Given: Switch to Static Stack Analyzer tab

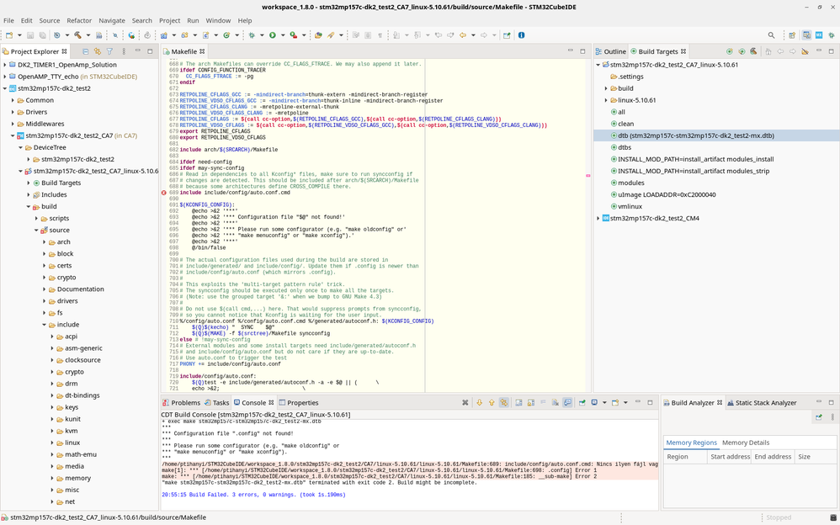Looking at the screenshot, I should 762,403.
